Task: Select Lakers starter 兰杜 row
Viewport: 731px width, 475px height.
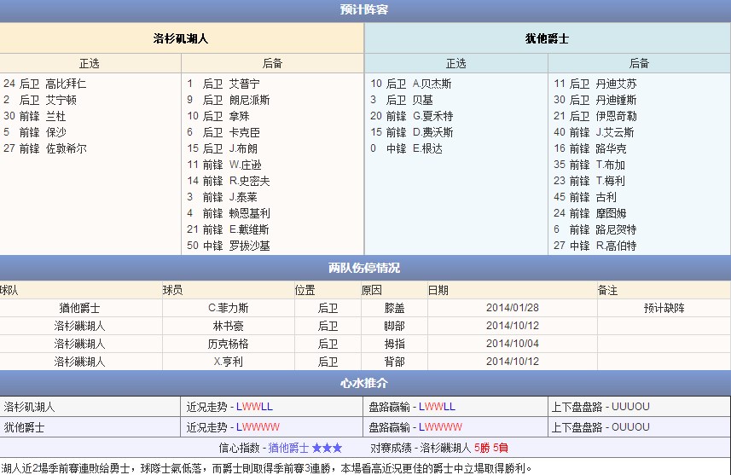Action: click(x=34, y=116)
